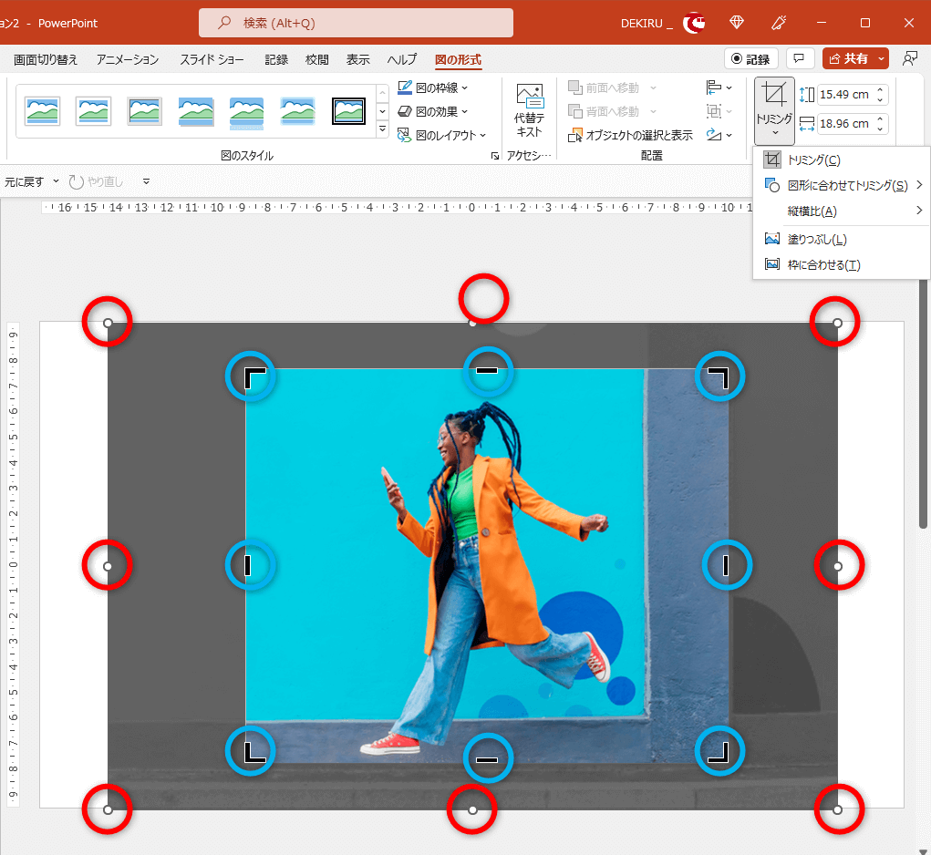Expand the 図の枠線 picture border dropdown

point(434,88)
